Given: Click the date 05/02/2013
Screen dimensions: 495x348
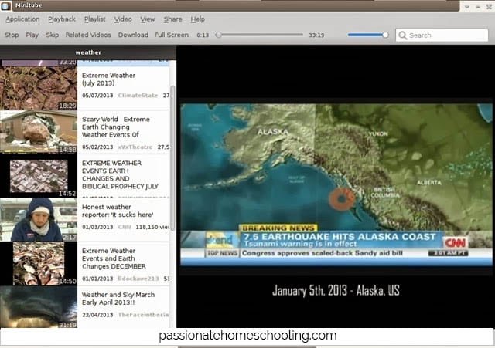Looking at the screenshot, I should [97, 147].
